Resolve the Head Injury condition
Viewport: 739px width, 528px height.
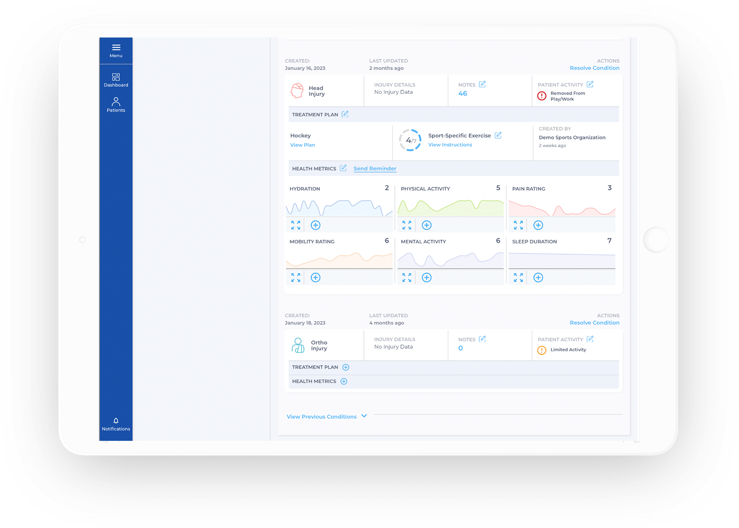594,68
